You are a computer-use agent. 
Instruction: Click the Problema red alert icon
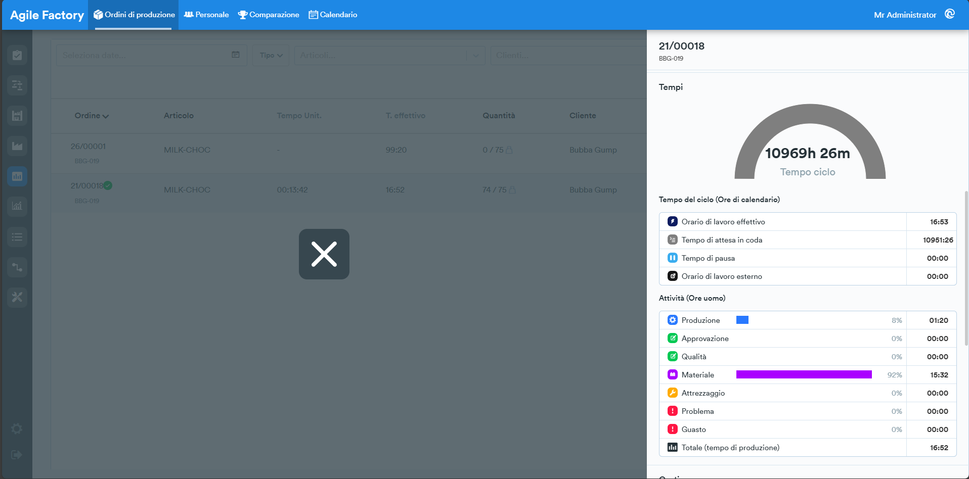673,411
